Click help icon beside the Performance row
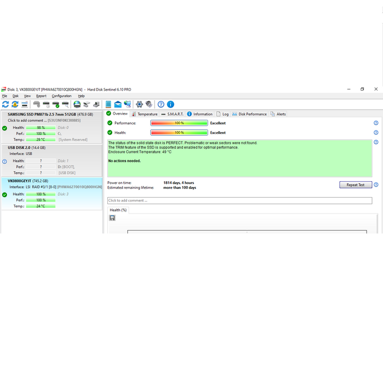Screen dimensions: 383x371 (x=376, y=123)
